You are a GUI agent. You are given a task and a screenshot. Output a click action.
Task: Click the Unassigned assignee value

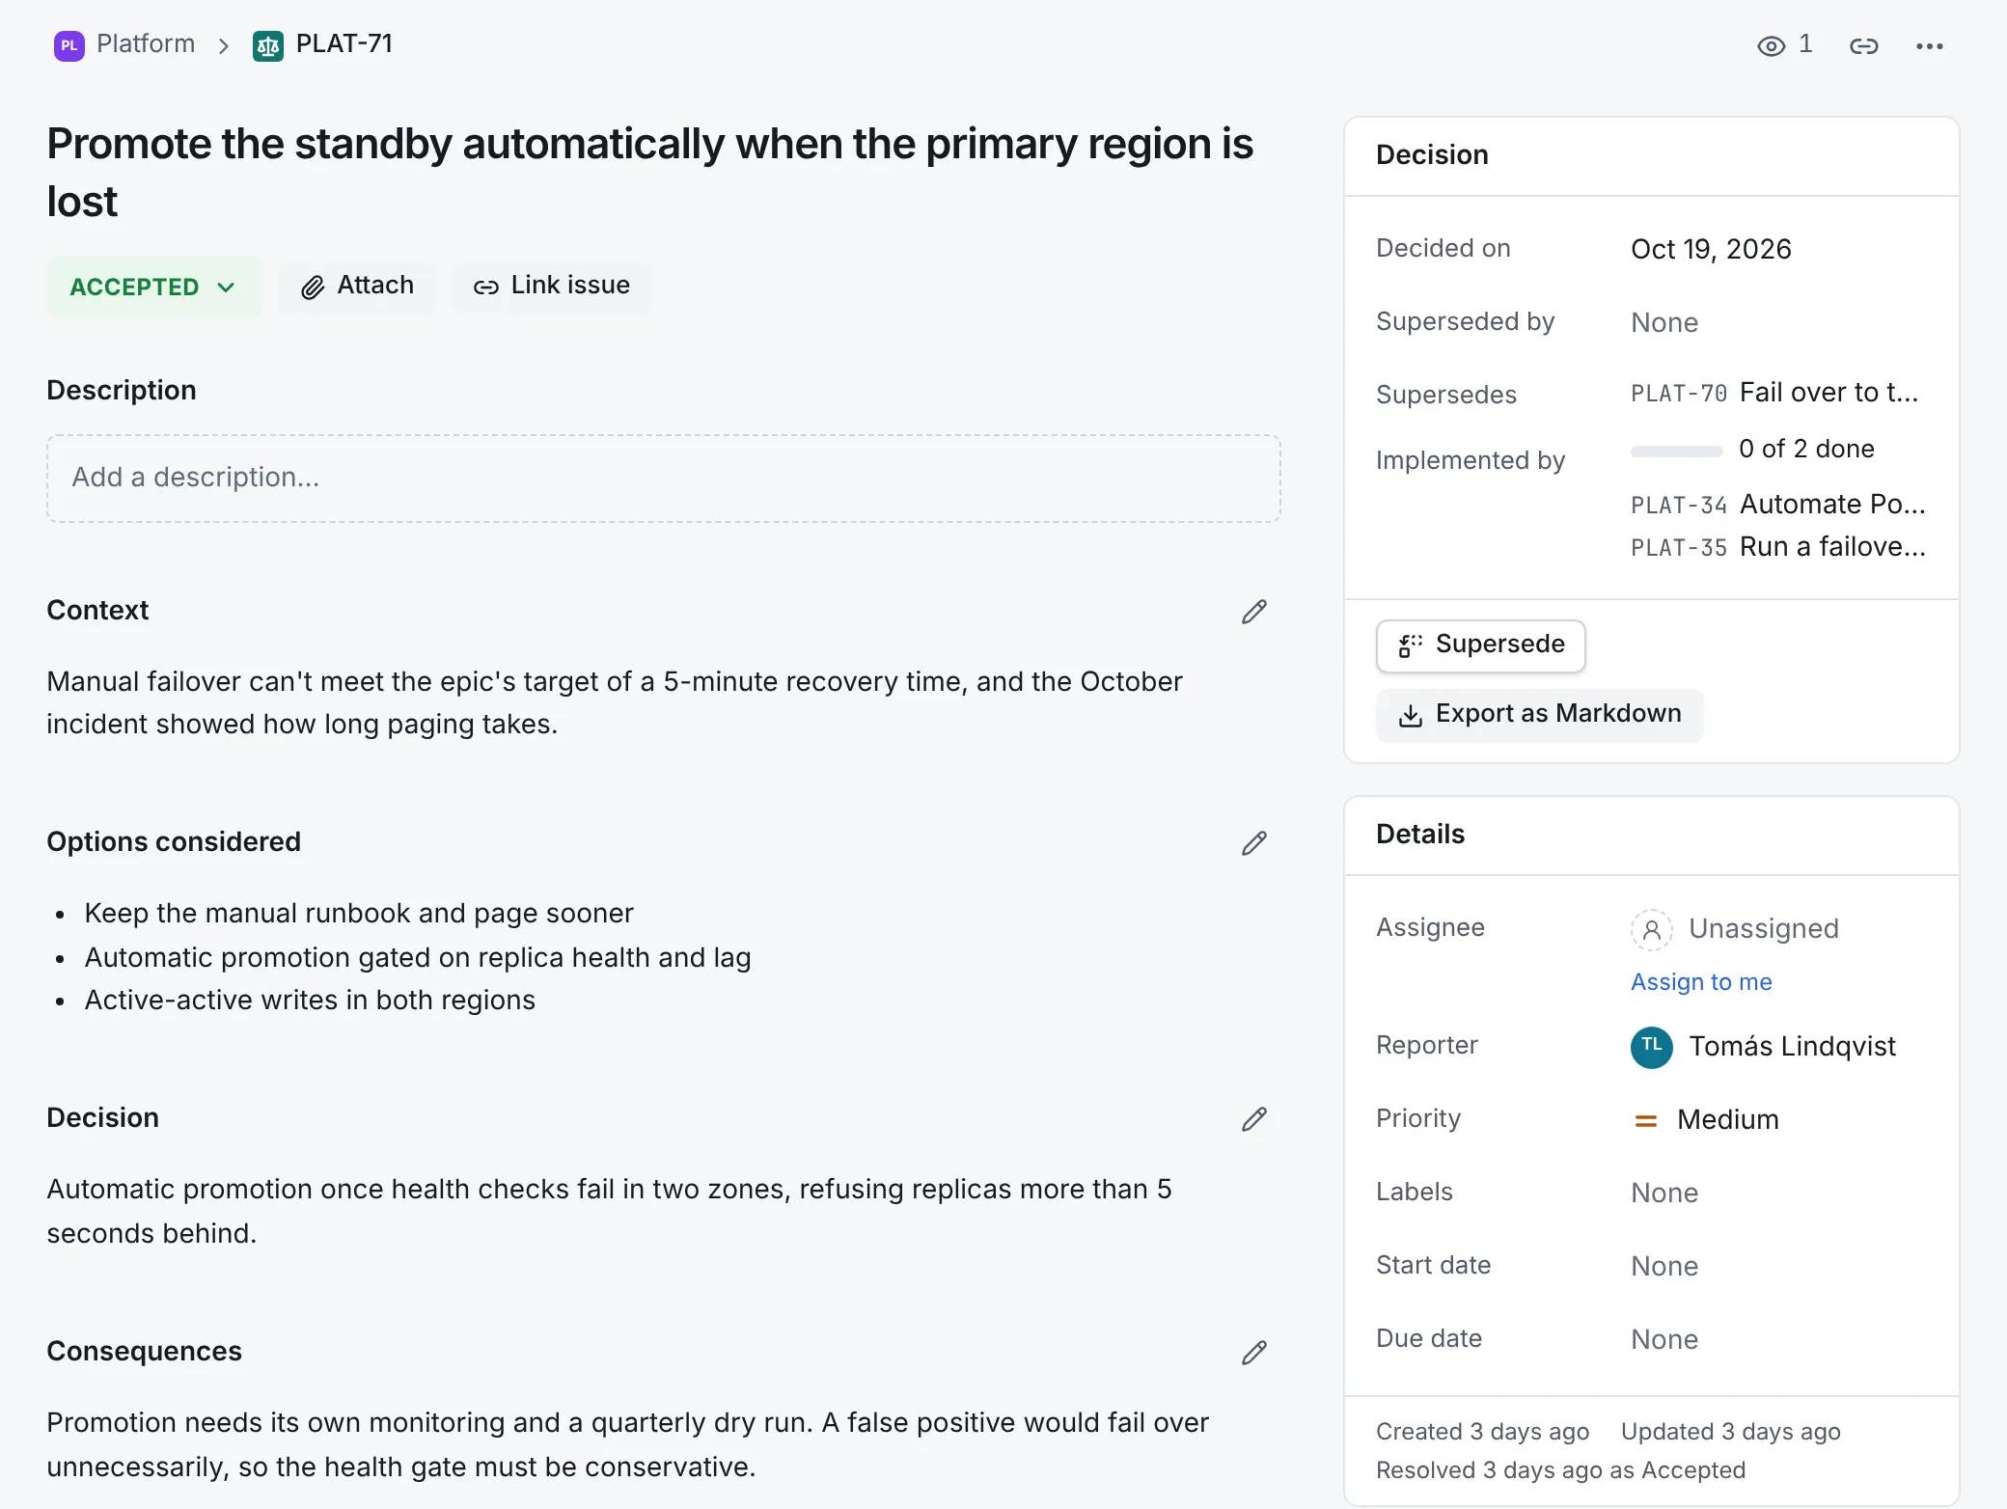[1764, 929]
